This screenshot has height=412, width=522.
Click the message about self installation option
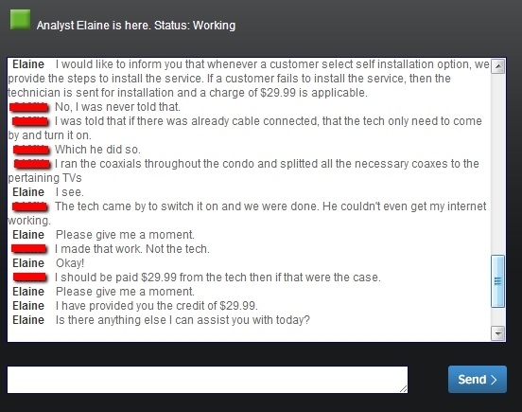point(249,79)
